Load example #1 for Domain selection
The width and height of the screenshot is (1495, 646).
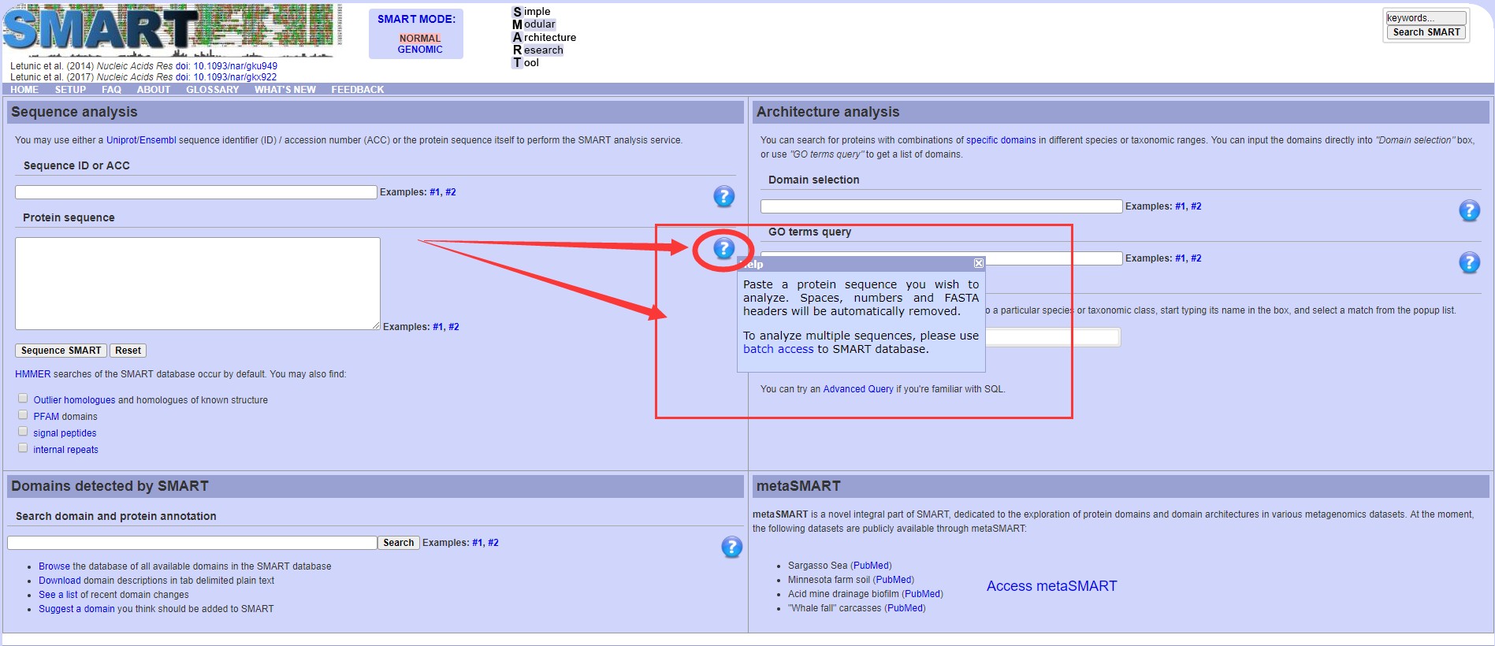(1181, 206)
